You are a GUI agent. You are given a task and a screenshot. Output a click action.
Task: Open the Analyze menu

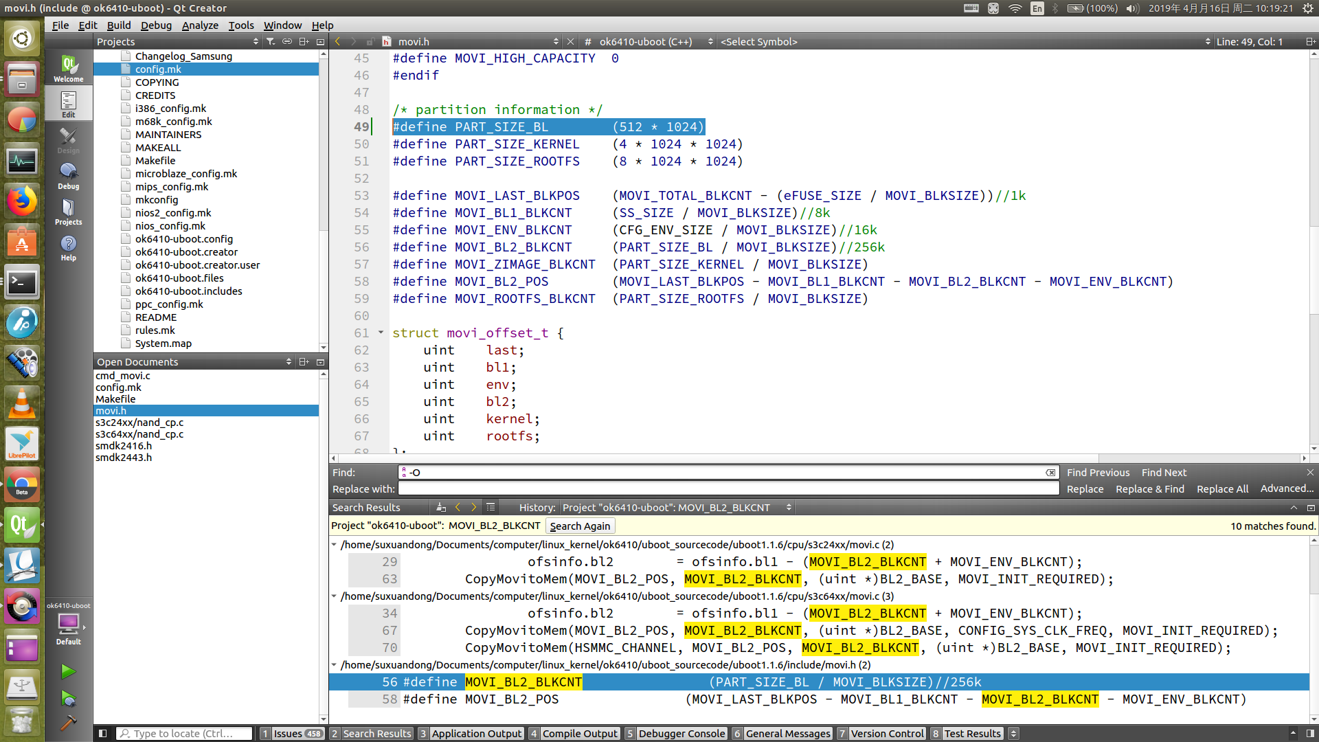[200, 25]
